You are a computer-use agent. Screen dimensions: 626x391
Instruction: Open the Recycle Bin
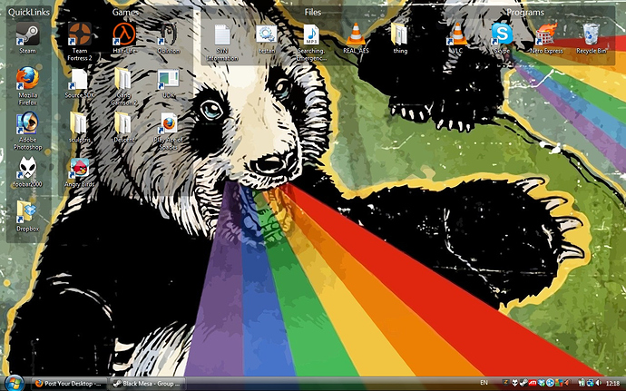tap(591, 36)
